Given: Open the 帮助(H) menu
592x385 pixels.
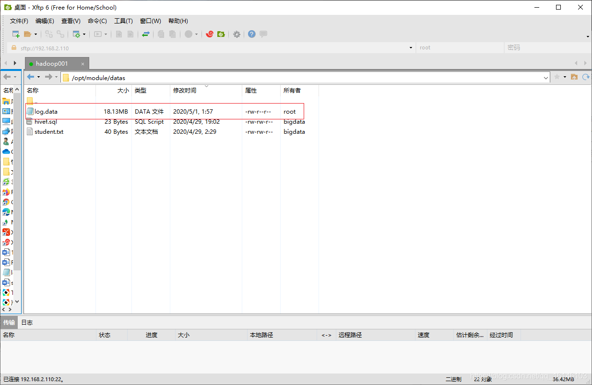Looking at the screenshot, I should pos(178,21).
